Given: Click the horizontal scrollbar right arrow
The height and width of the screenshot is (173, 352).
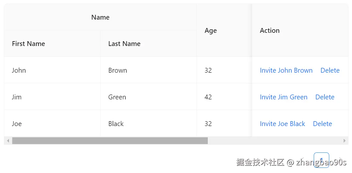Looking at the screenshot, I should [344, 141].
